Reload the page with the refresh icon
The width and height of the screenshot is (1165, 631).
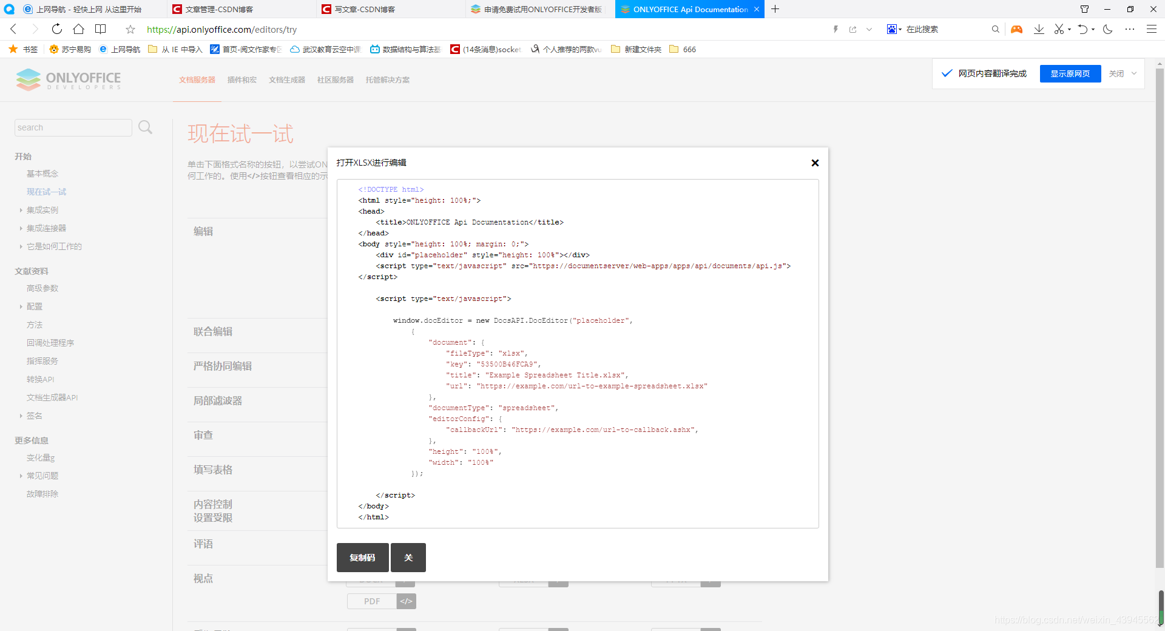pyautogui.click(x=56, y=29)
